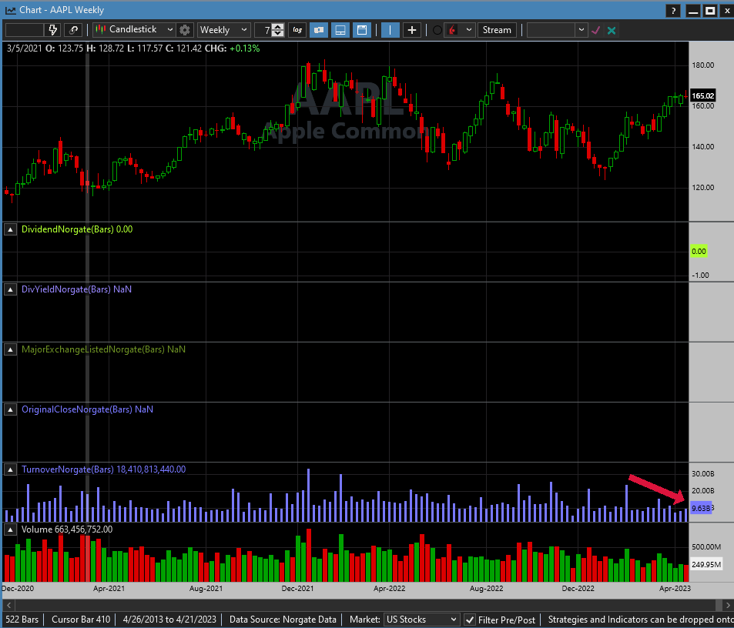
Task: Open the Weekly scale dropdown
Action: [224, 30]
